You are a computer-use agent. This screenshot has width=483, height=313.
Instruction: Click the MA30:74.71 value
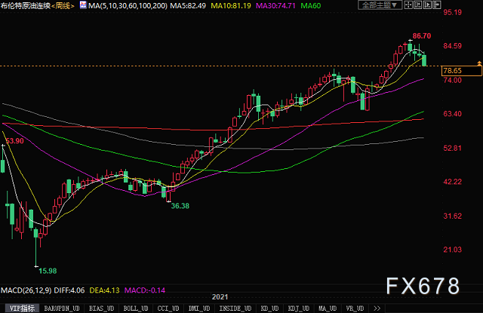coord(275,5)
